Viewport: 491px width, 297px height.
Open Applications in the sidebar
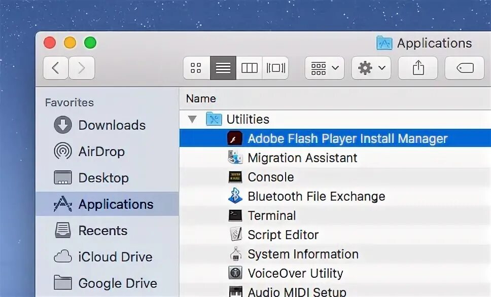pos(107,204)
